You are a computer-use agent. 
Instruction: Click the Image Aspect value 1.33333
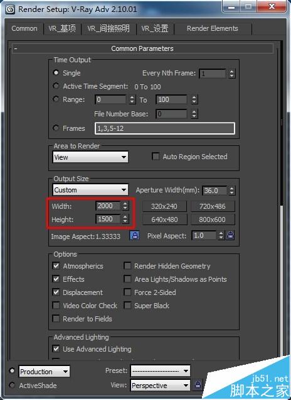pos(108,236)
